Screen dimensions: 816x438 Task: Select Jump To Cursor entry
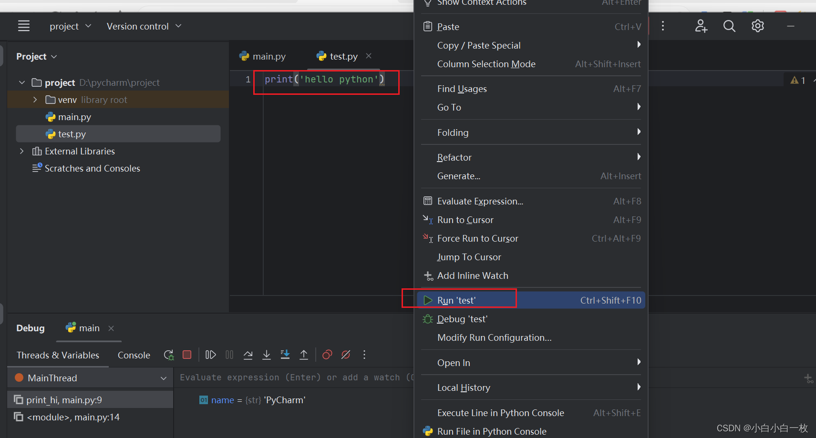click(532, 257)
